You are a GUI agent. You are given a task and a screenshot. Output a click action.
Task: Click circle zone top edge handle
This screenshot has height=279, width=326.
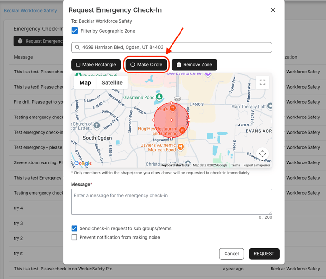[172, 103]
